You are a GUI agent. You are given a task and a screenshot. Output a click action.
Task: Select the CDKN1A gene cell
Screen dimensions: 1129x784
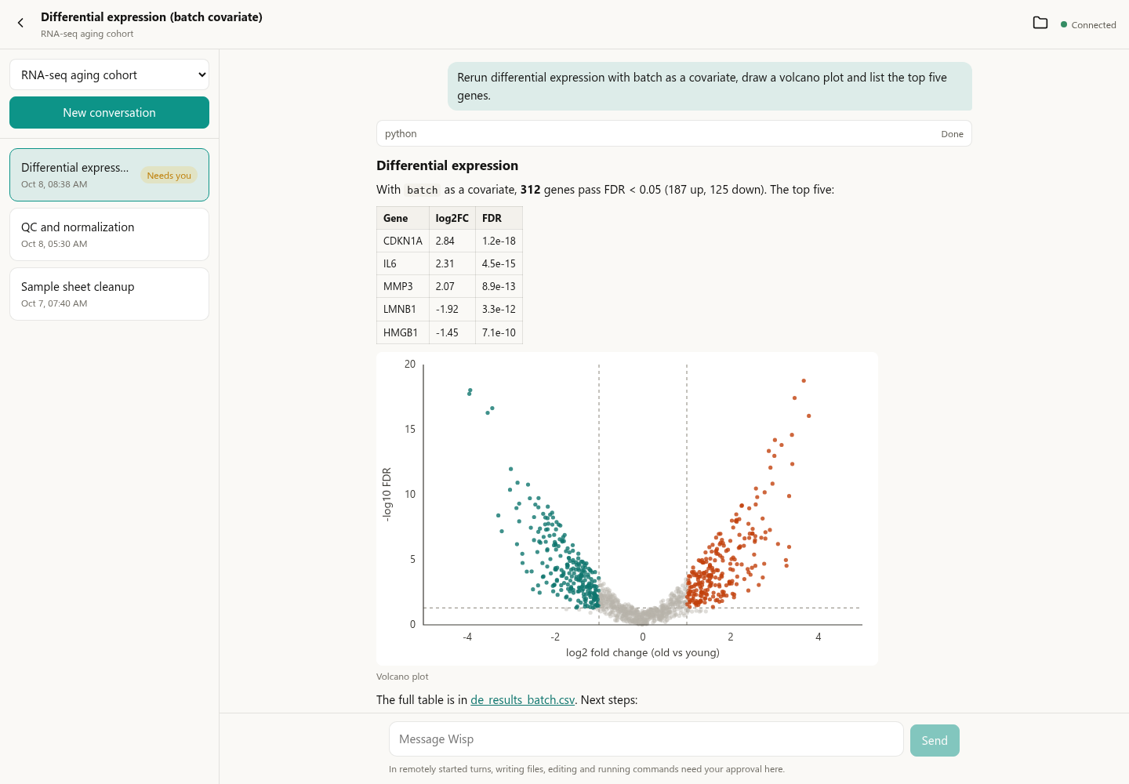pyautogui.click(x=403, y=241)
